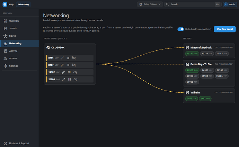Toggle Hide directly-reachable switch

(x=180, y=29)
